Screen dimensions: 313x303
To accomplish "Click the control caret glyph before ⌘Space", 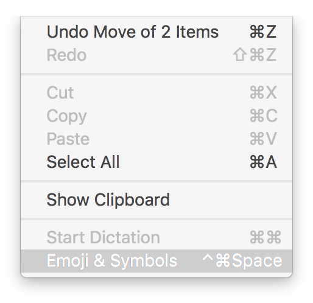I will coord(208,257).
